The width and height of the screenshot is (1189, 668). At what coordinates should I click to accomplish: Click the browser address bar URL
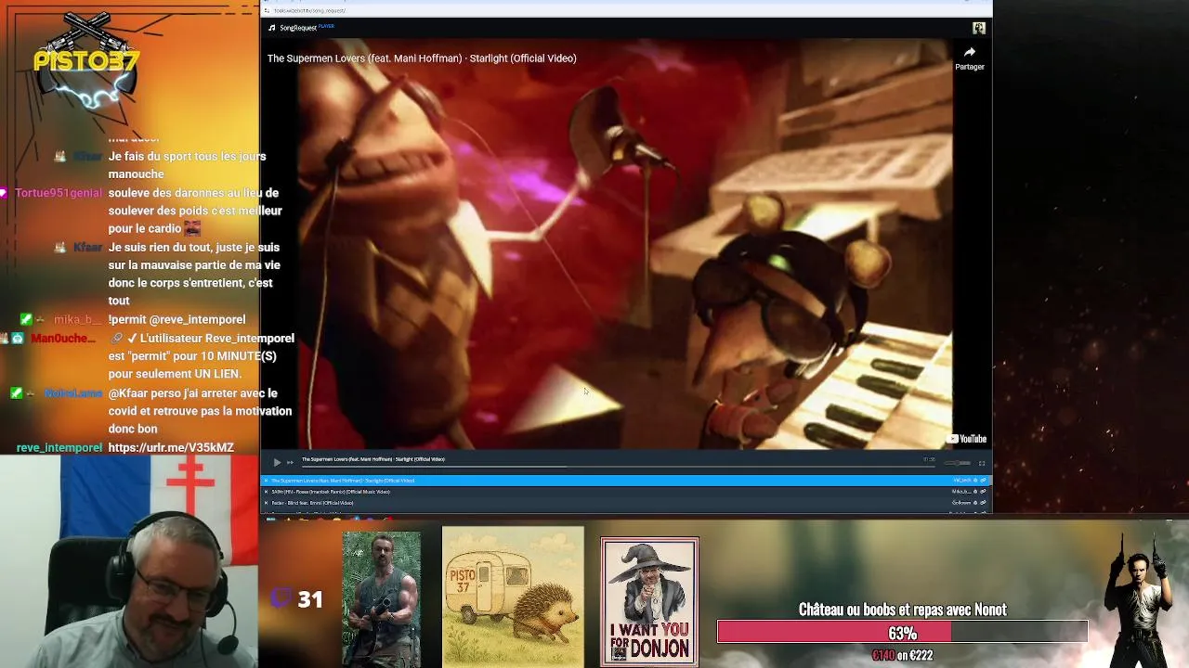[x=309, y=10]
